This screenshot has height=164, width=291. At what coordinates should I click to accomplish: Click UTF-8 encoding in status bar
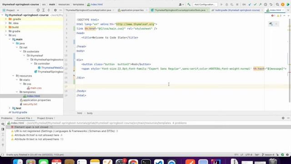pos(249,155)
